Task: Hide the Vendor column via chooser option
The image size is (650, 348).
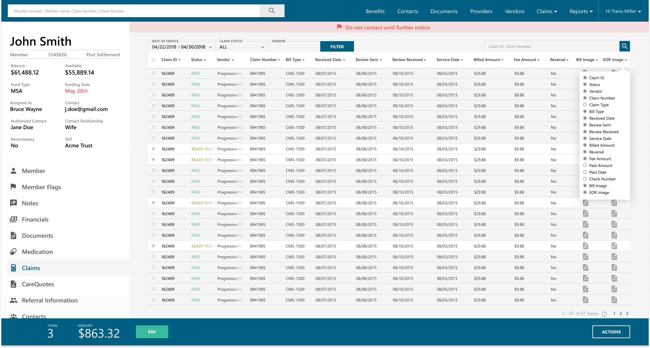Action: pos(585,91)
